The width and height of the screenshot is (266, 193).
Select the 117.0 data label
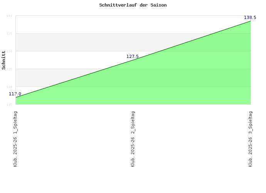tap(15, 94)
